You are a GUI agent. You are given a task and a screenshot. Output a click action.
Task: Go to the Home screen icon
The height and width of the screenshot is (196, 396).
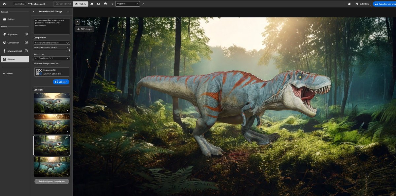click(4, 4)
